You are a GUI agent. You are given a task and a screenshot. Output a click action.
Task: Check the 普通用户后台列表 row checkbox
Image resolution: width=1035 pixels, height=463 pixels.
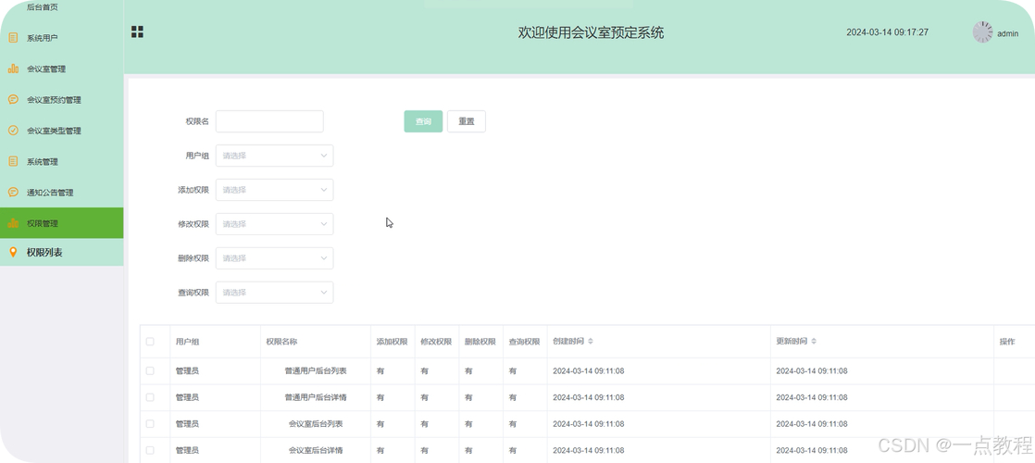tap(150, 371)
